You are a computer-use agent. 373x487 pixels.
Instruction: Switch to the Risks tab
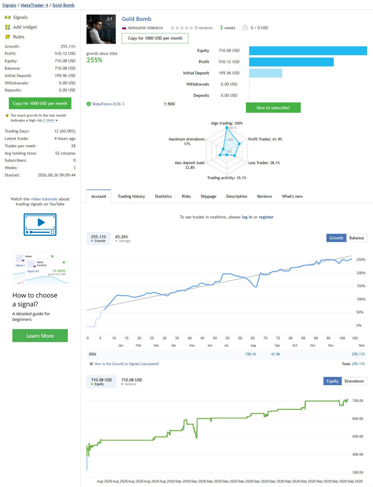tap(186, 197)
